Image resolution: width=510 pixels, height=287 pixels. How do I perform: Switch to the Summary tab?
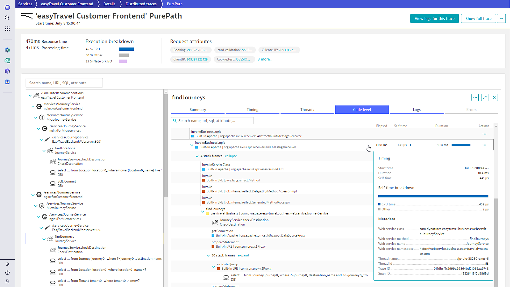click(198, 109)
